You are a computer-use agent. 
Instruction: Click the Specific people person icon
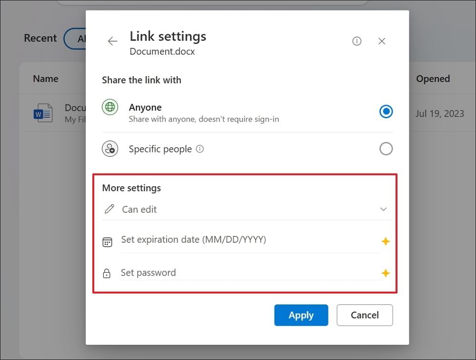[110, 149]
